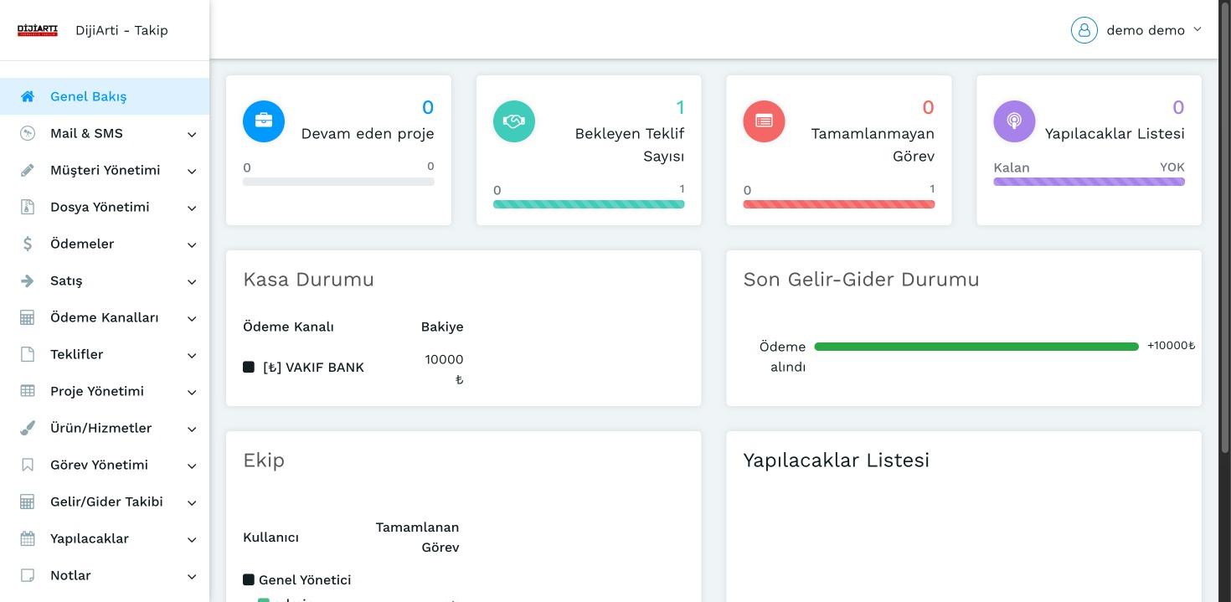The image size is (1231, 602).
Task: Click the DijiArti logo in the header
Action: 38,30
